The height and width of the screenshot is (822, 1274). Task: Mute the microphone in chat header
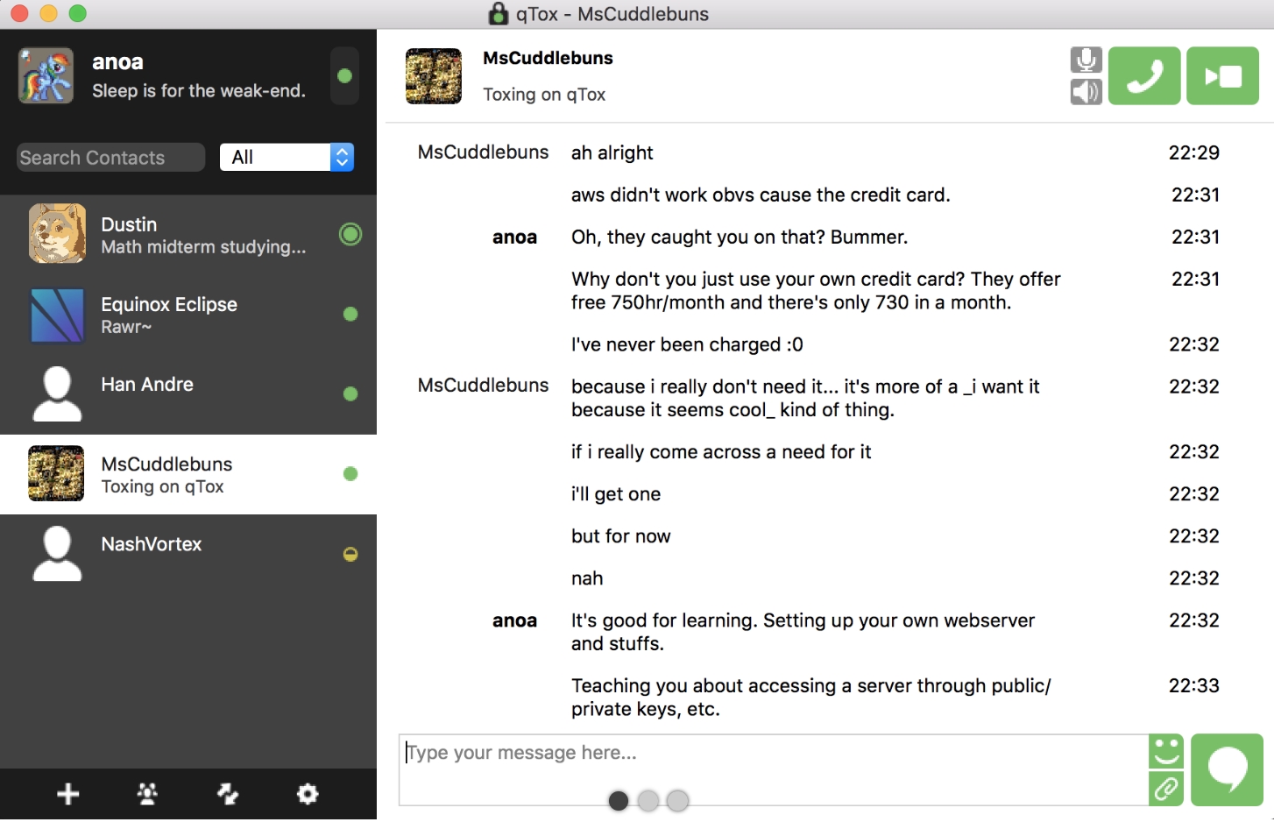(1086, 60)
